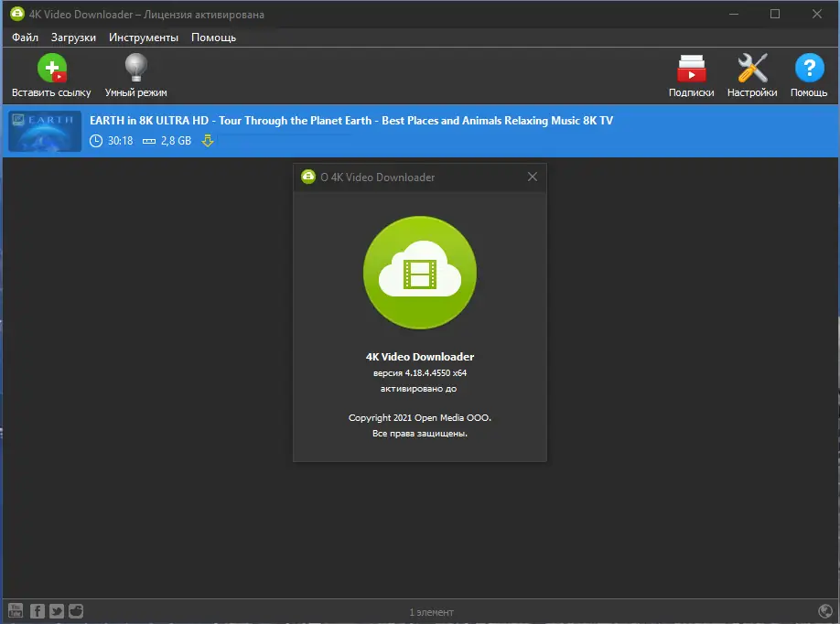This screenshot has width=840, height=624.
Task: Open the Файл menu
Action: tap(25, 38)
